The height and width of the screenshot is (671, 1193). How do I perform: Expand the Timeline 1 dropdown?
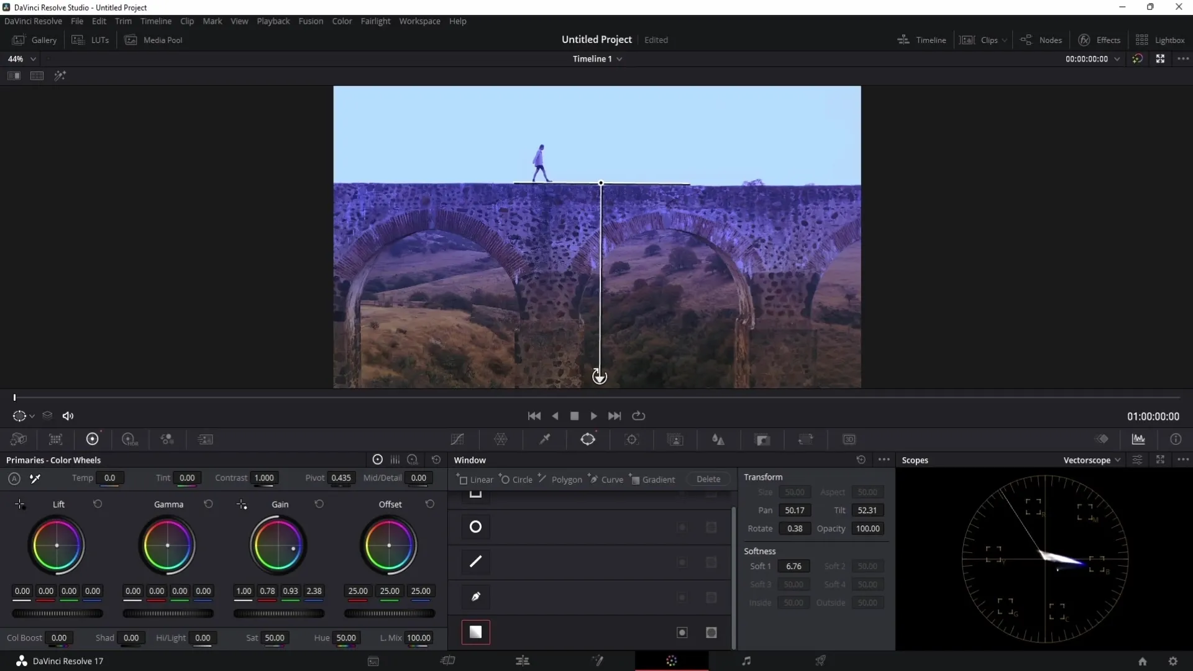(620, 58)
